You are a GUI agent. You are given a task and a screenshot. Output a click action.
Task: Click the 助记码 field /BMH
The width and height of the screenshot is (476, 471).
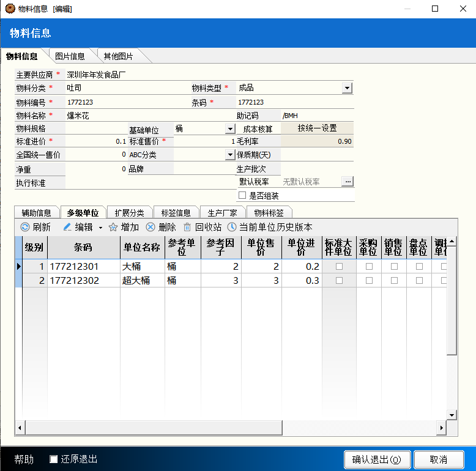point(318,116)
